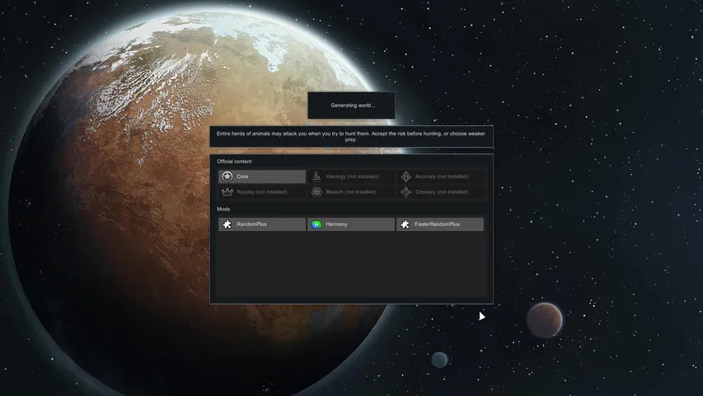This screenshot has width=703, height=396.
Task: Click the RandomPlus puzzle piece icon
Action: (227, 224)
